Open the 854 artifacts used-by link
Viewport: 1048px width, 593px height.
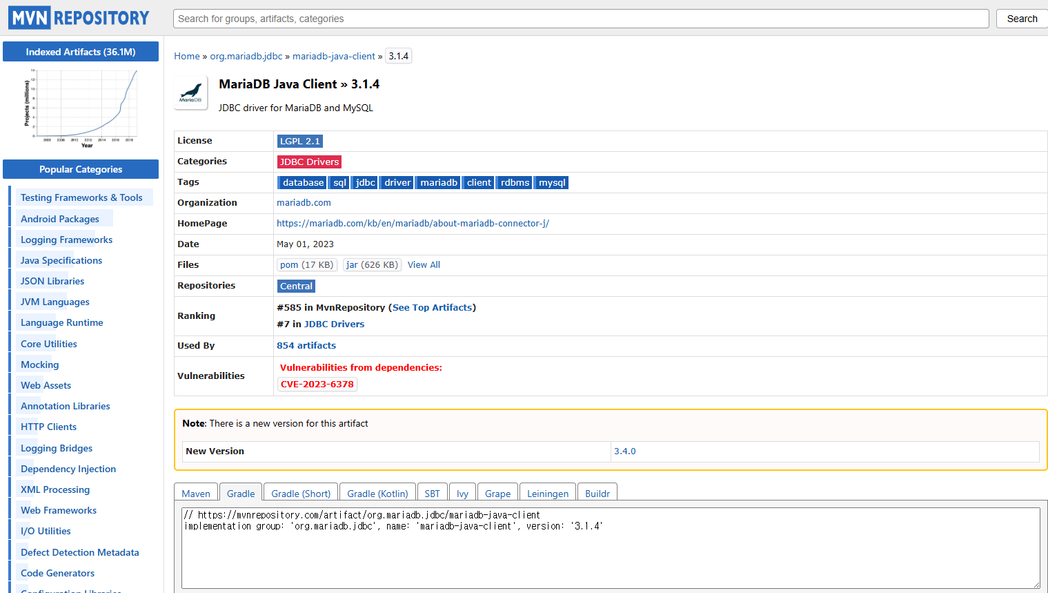306,346
